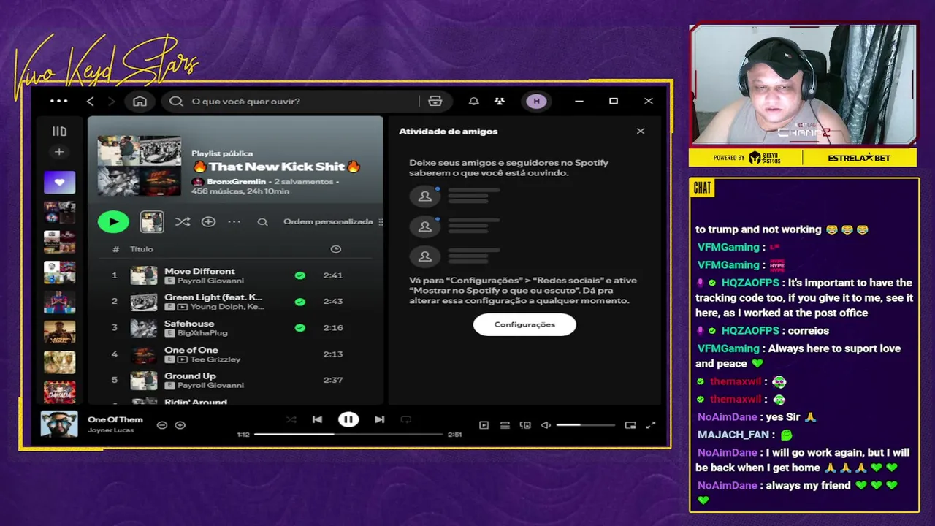Open the Now Playing view icon
This screenshot has height=526, width=935.
coord(484,425)
